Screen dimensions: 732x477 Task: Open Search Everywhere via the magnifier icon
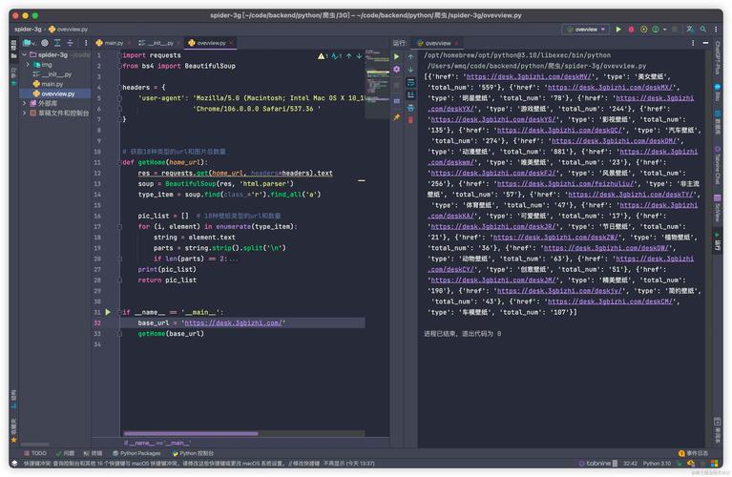[x=702, y=30]
